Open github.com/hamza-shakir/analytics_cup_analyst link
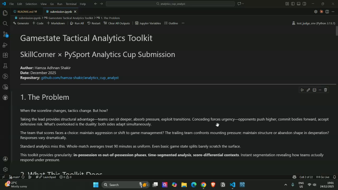 coord(80,78)
